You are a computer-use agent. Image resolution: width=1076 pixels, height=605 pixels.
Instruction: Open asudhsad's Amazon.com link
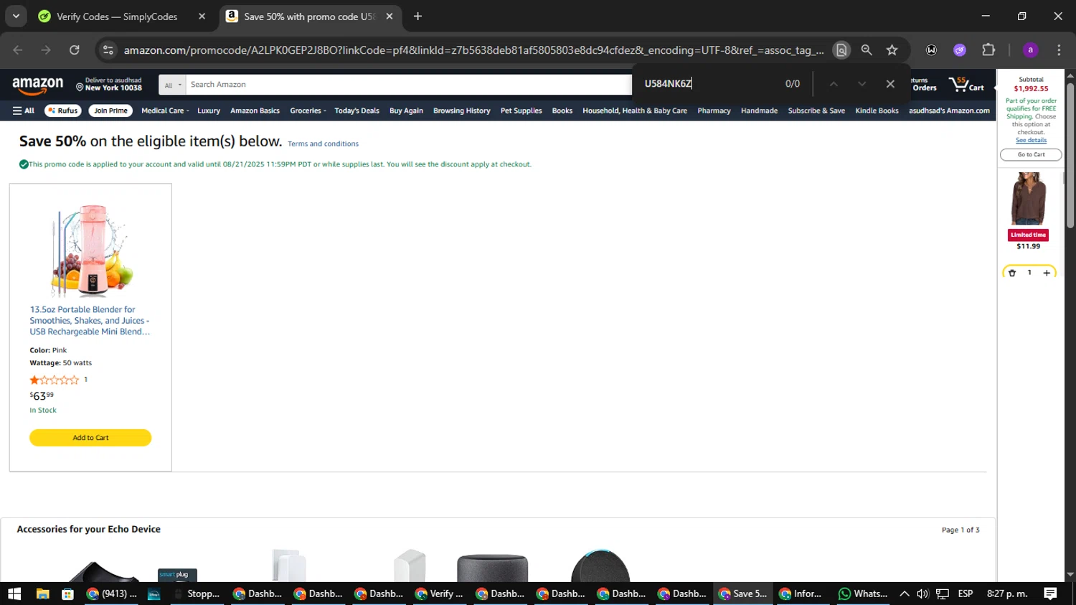[x=949, y=111]
